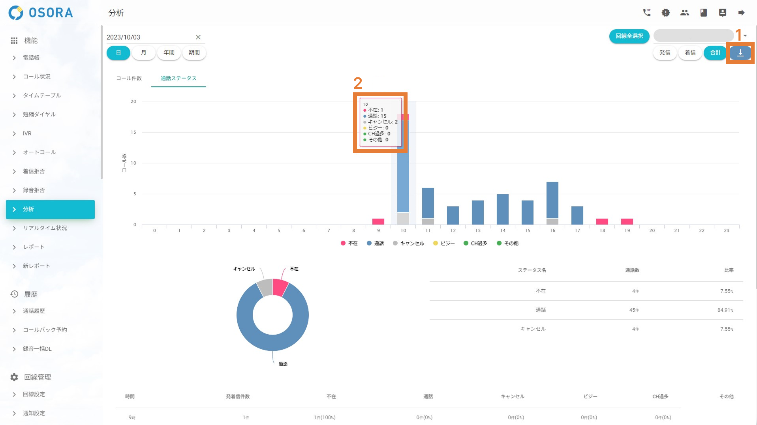Toggle the 通話 legend color marker
The height and width of the screenshot is (425, 757).
pos(369,243)
